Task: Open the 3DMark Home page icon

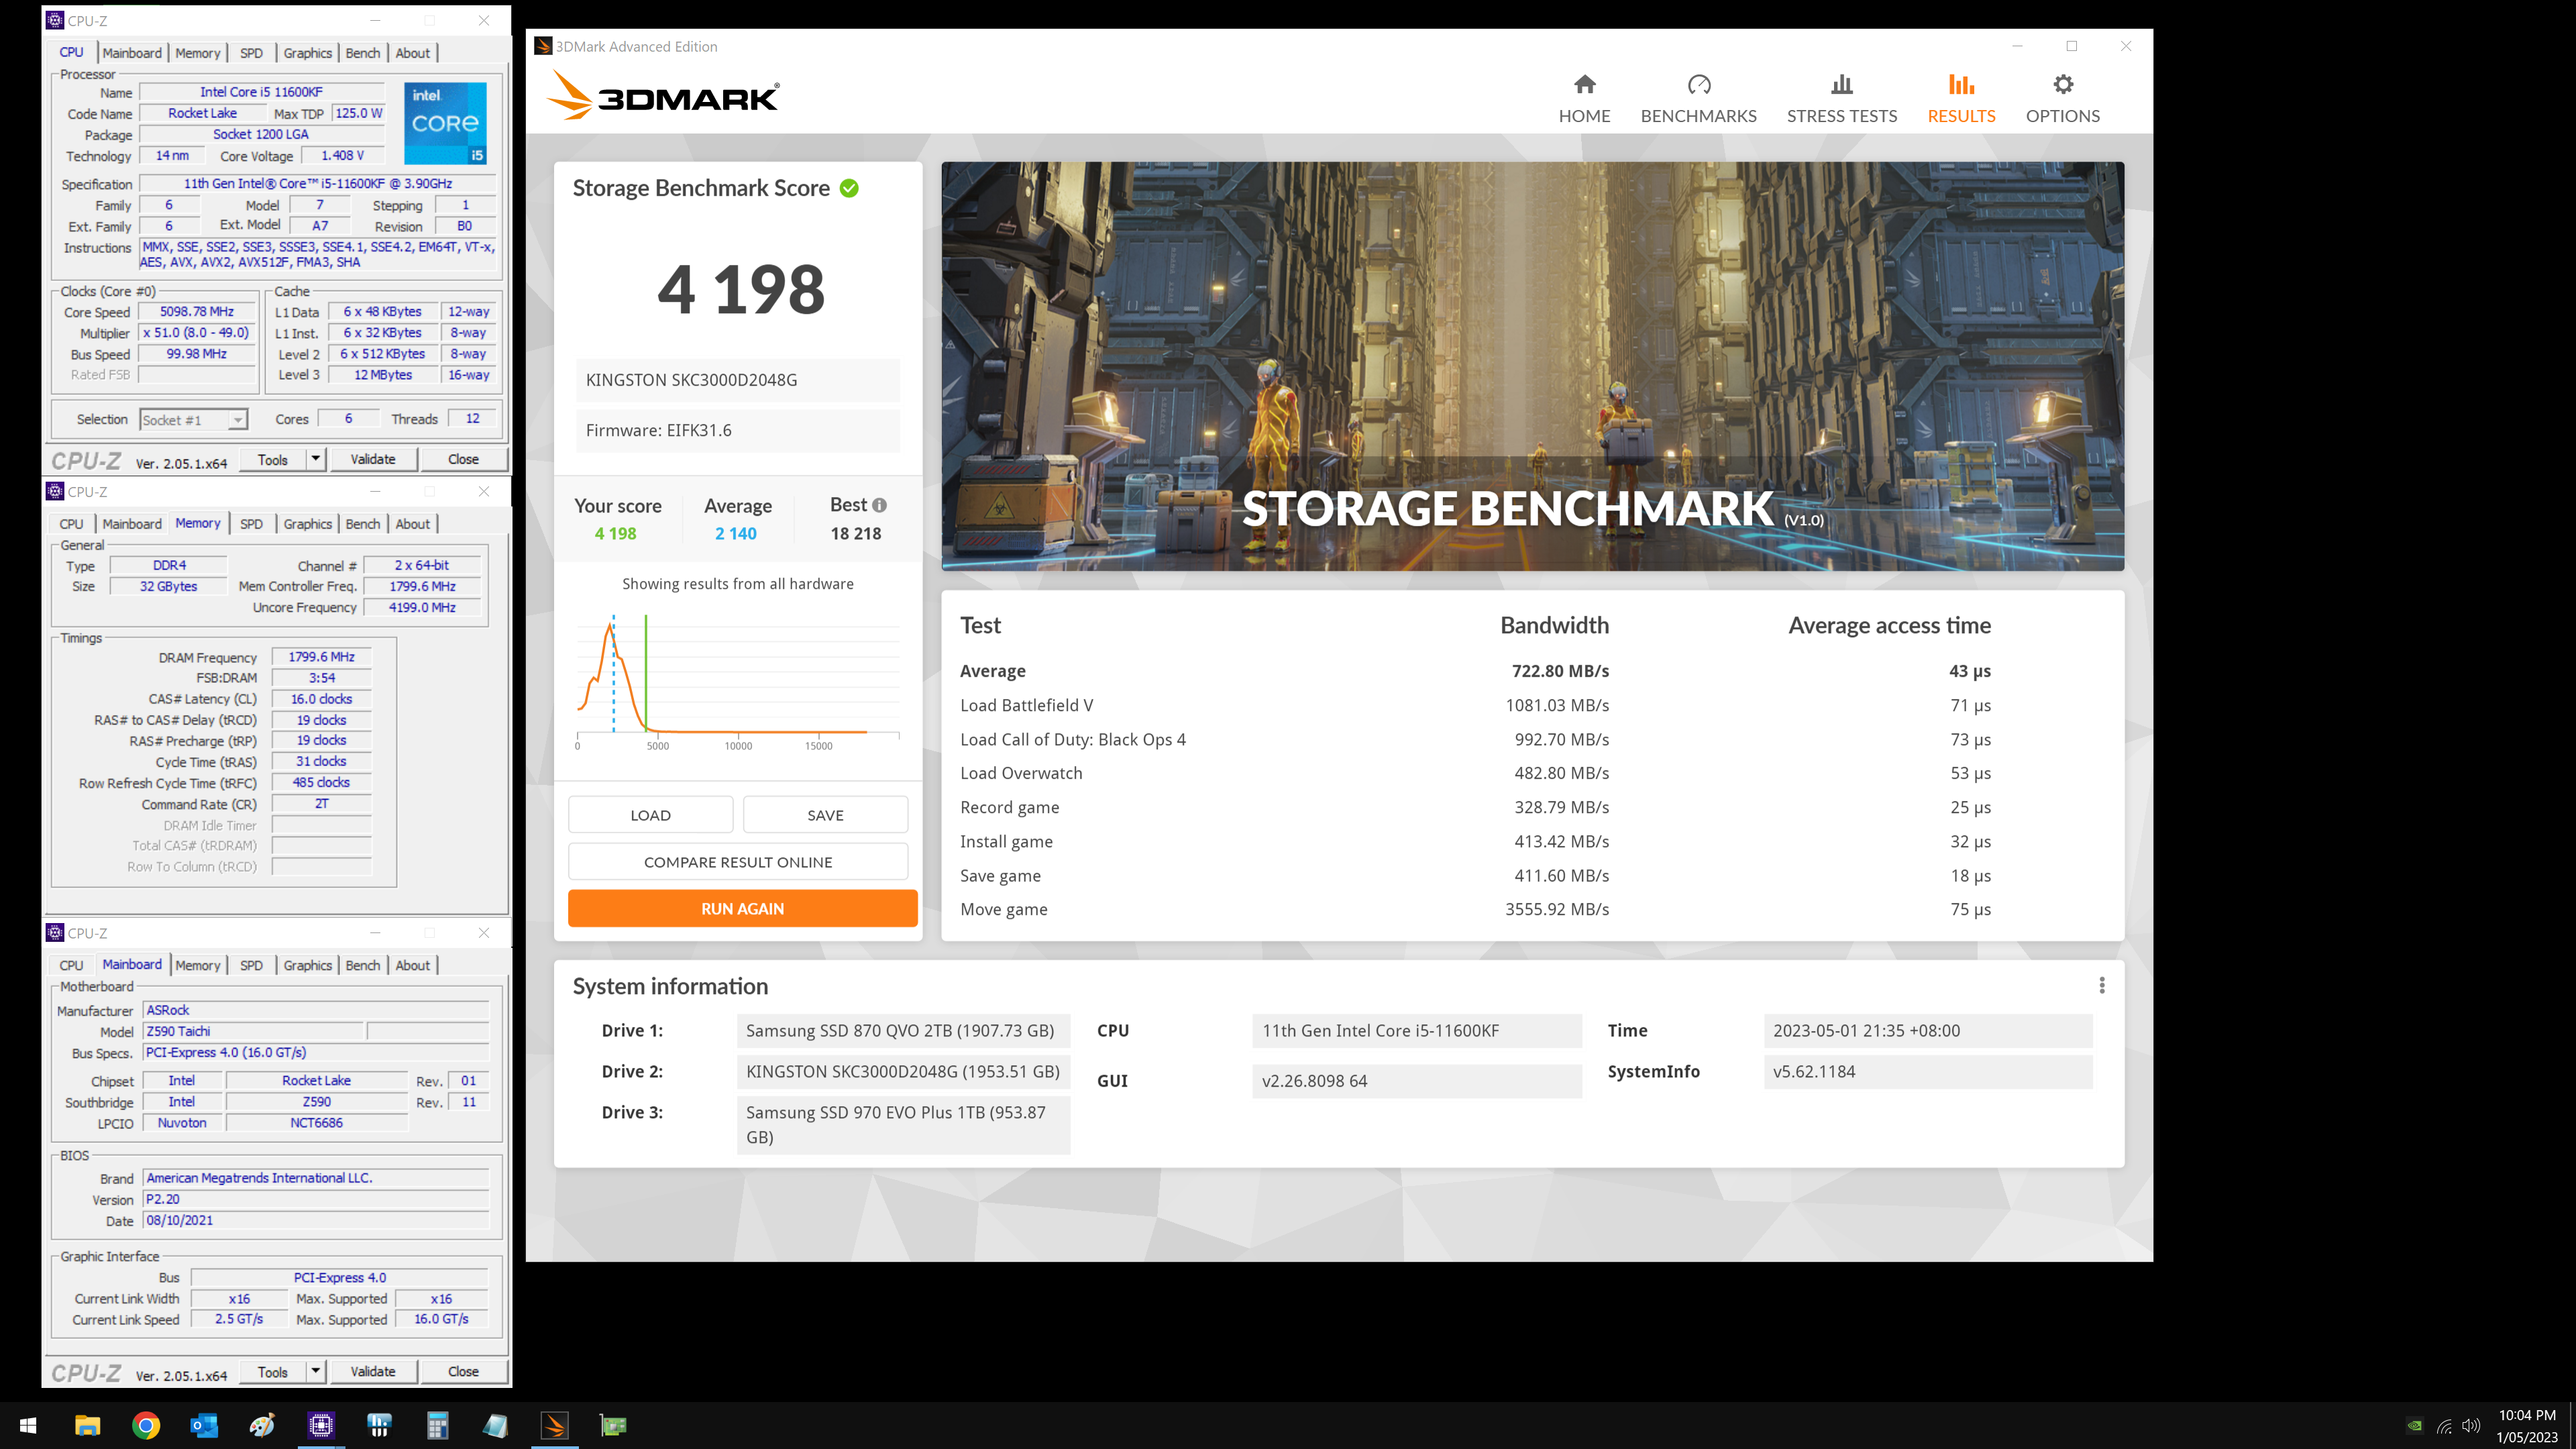Action: point(1584,85)
